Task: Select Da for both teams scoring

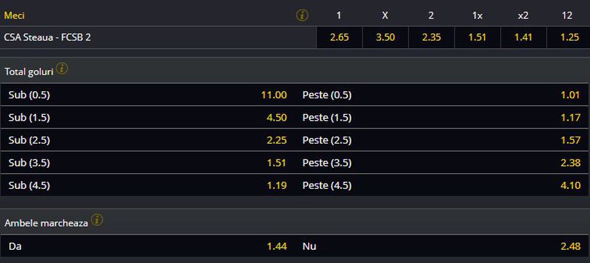Action: 147,246
